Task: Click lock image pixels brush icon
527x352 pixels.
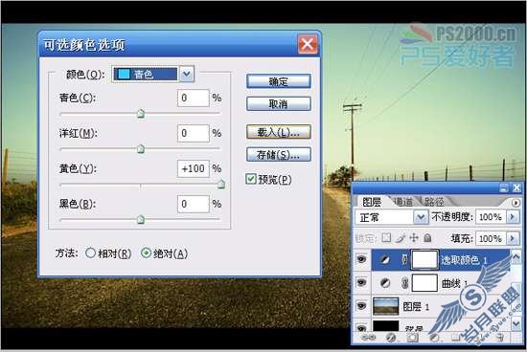Action: pyautogui.click(x=401, y=238)
